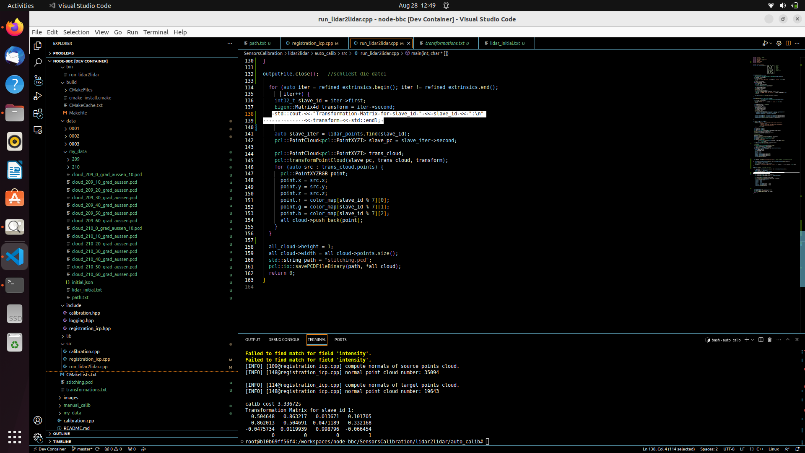
Task: Expand the CMakeFiles folder
Action: (x=80, y=90)
